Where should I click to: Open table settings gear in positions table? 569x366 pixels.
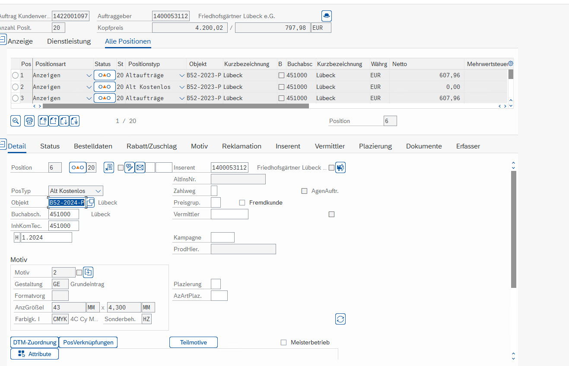(x=511, y=63)
